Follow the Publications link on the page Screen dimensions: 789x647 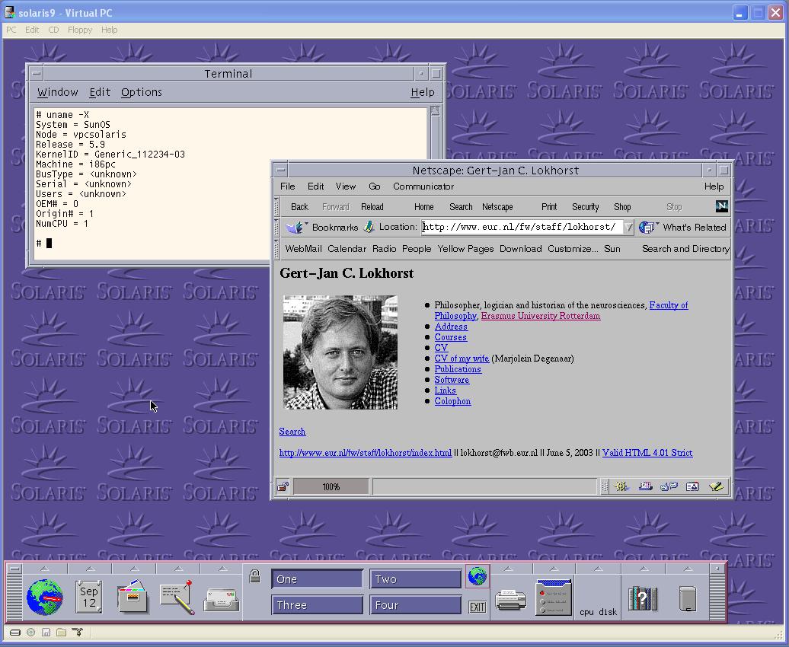(458, 369)
